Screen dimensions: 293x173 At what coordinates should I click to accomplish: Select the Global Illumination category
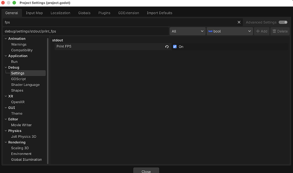26,159
